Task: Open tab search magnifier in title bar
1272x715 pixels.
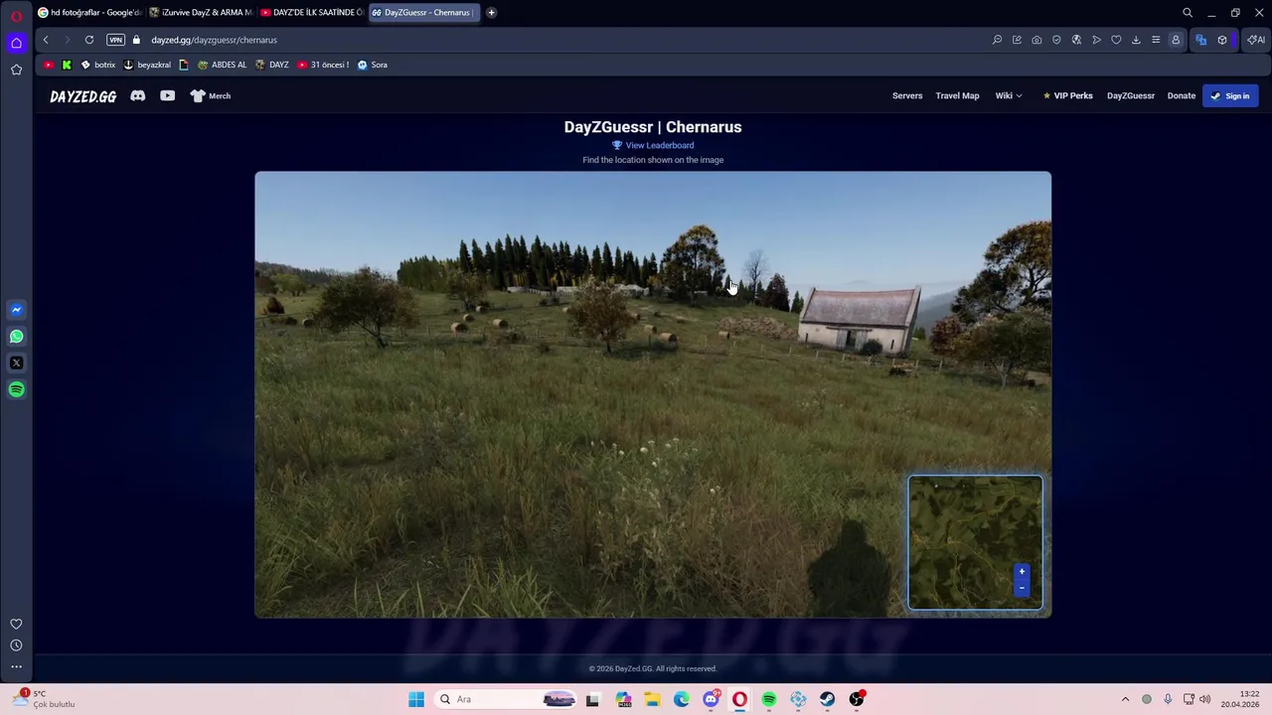Action: coord(1188,13)
